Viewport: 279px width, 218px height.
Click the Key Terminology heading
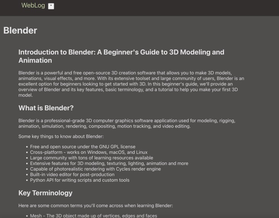[x=45, y=193]
